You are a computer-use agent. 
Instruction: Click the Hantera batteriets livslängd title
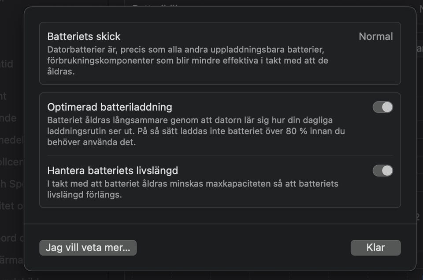click(x=112, y=170)
